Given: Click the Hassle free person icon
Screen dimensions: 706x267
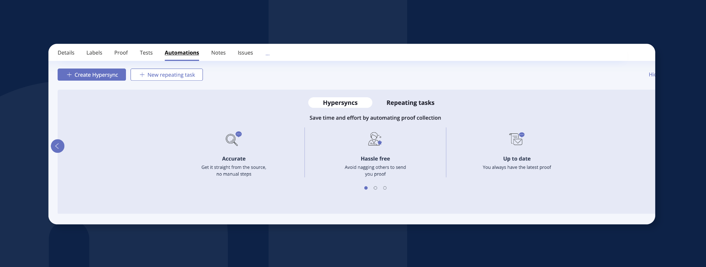Looking at the screenshot, I should (x=375, y=139).
